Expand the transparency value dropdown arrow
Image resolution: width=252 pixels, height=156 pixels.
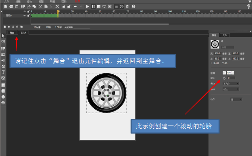(x=233, y=73)
